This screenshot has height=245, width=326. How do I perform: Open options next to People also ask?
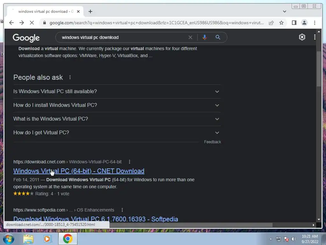(70, 77)
